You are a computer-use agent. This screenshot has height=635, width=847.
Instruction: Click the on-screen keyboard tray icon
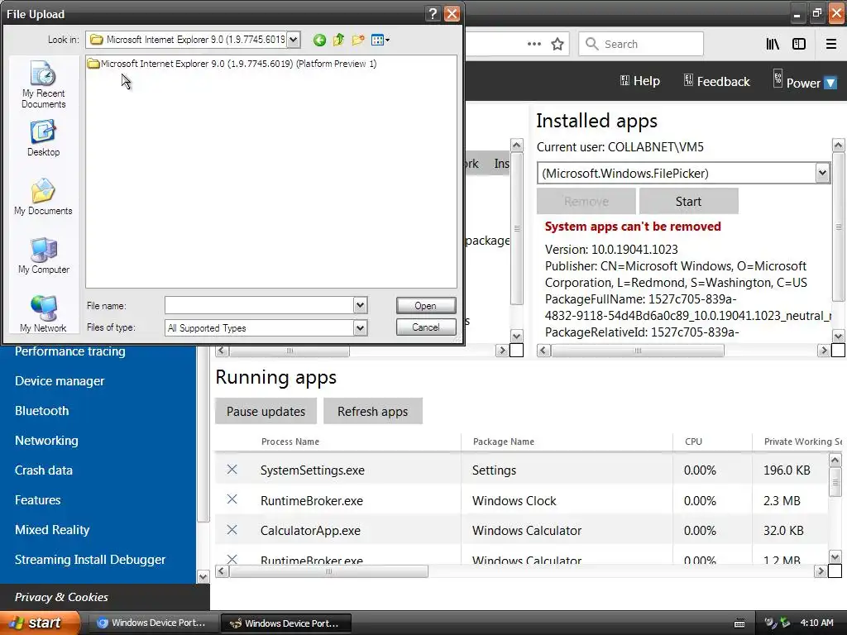(x=739, y=623)
